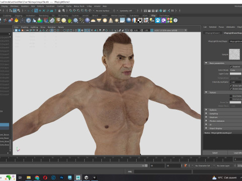
Task: Click the question mark help shelf icon
Action: (175, 21)
